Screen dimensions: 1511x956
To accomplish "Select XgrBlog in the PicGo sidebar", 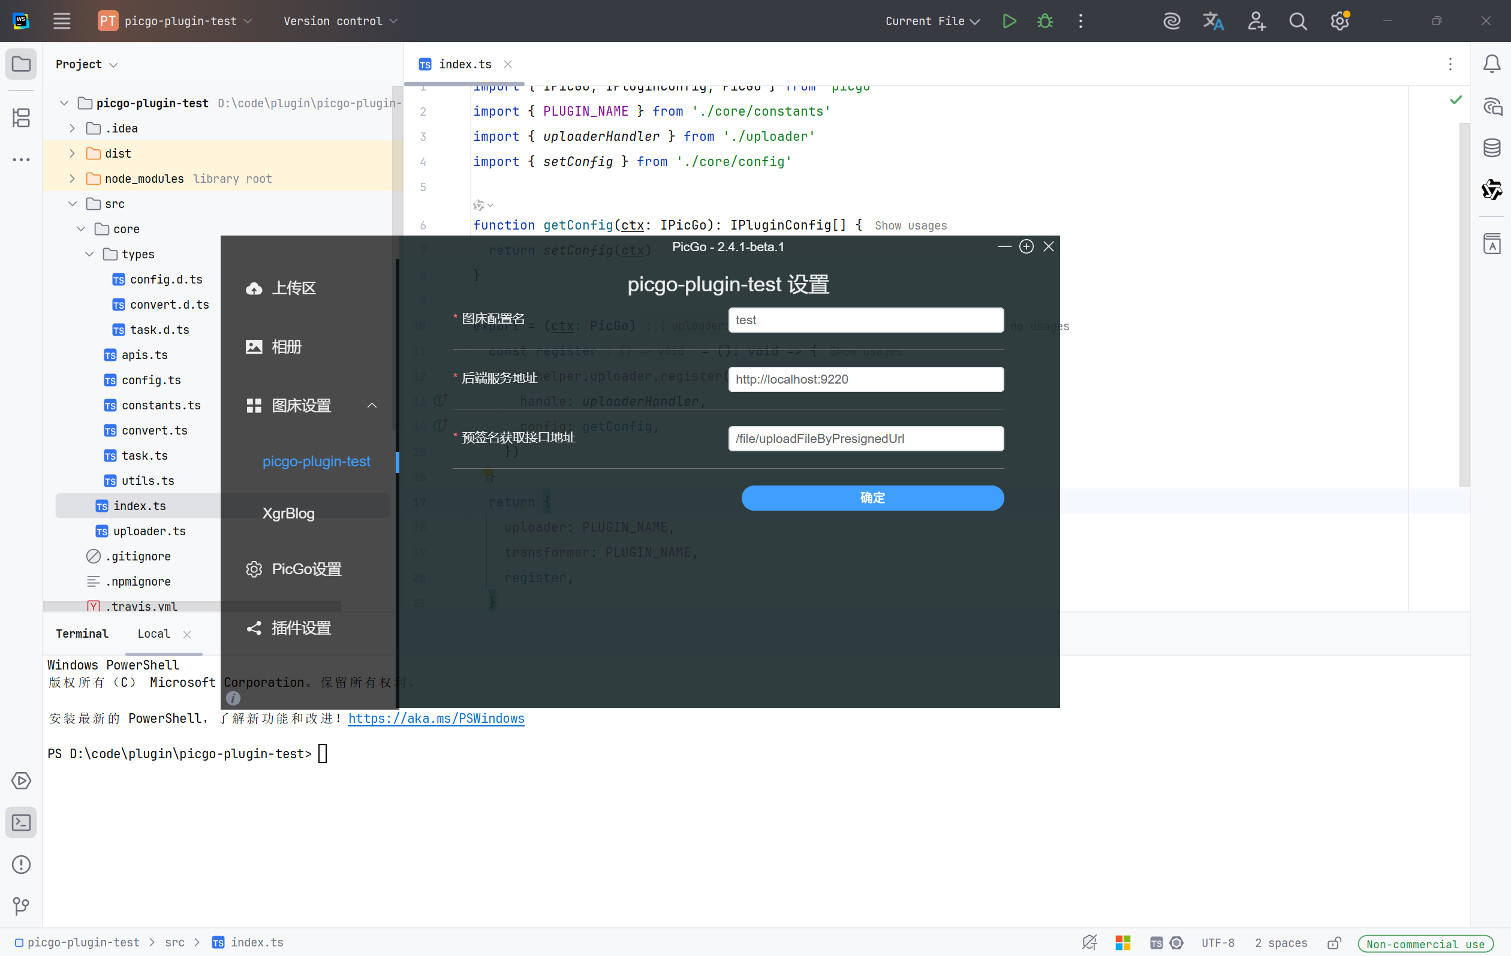I will click(x=288, y=513).
